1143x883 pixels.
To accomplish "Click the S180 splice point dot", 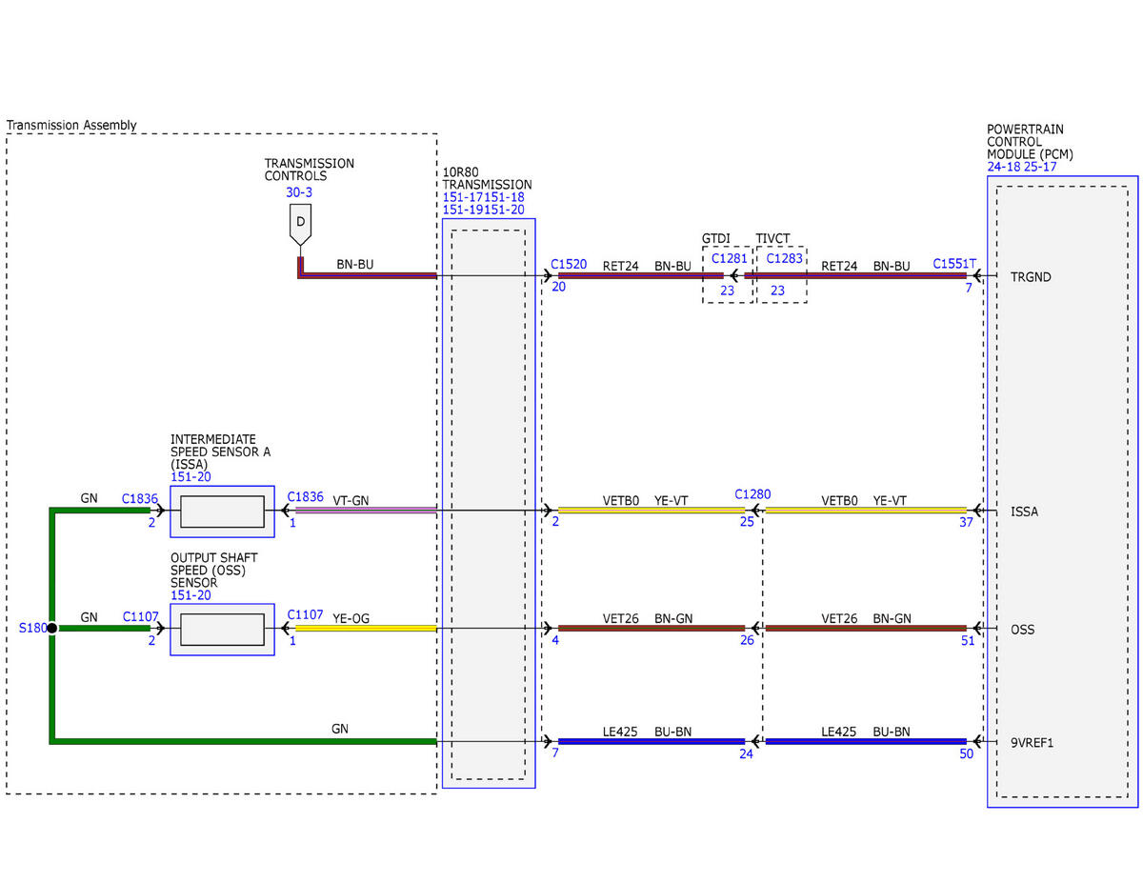I will pos(51,629).
